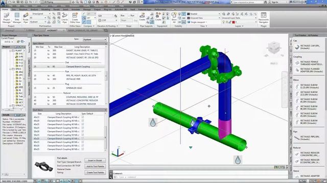Click Create Tool Palette button
Screen dimensions: 327x183
pyautogui.click(x=95, y=172)
